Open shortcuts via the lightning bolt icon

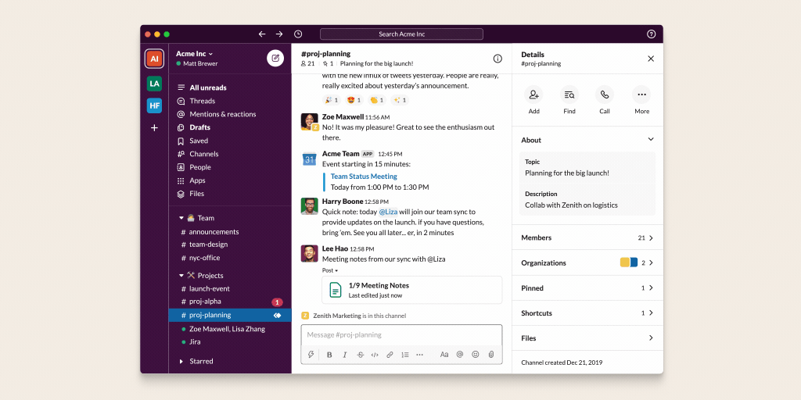click(x=311, y=355)
